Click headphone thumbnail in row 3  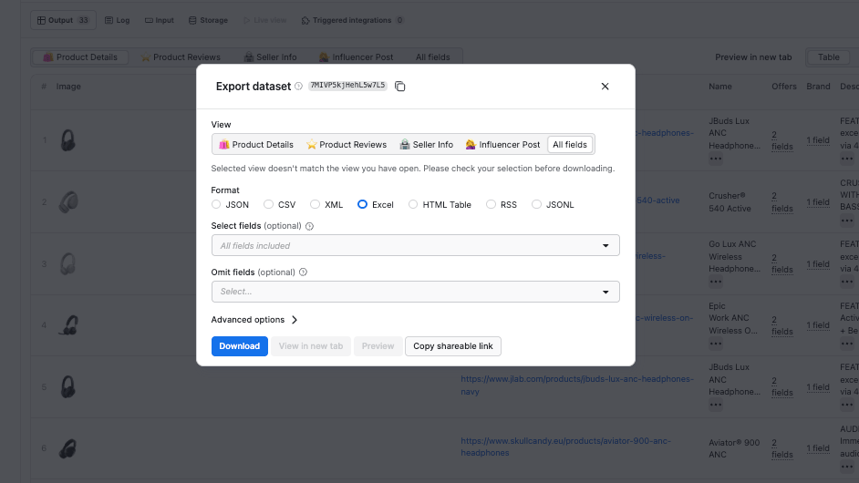tap(67, 264)
